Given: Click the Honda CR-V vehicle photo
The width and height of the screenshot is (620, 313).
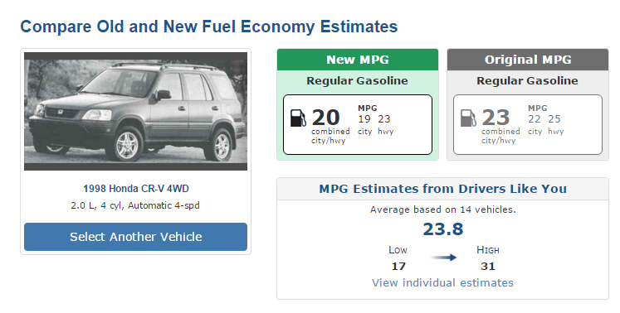Looking at the screenshot, I should [135, 111].
